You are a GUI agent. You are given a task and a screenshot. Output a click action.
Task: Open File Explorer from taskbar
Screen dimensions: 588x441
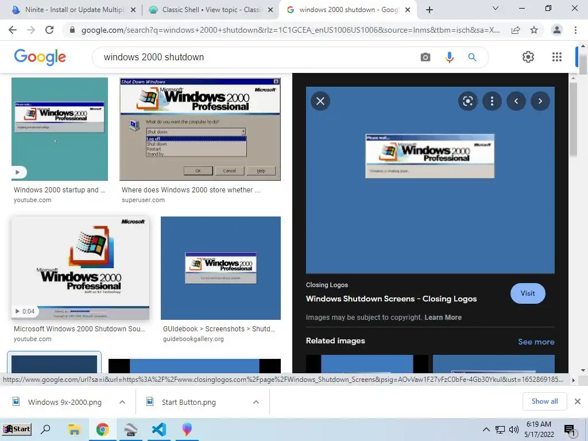(74, 429)
